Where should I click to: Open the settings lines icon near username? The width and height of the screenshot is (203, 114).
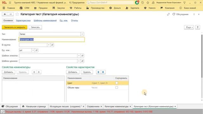coord(185,3)
